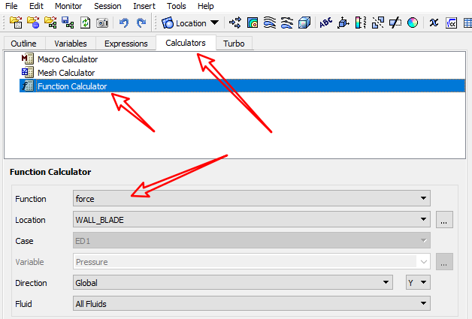This screenshot has height=319, width=472.
Task: Insert Text using the ABC icon
Action: [x=326, y=23]
